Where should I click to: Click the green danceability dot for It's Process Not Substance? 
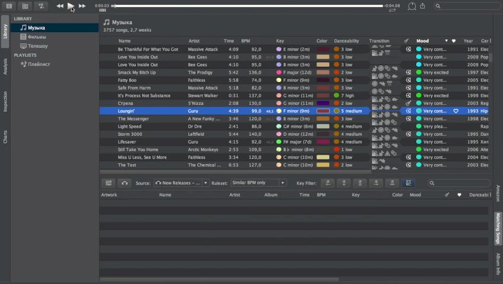336,96
